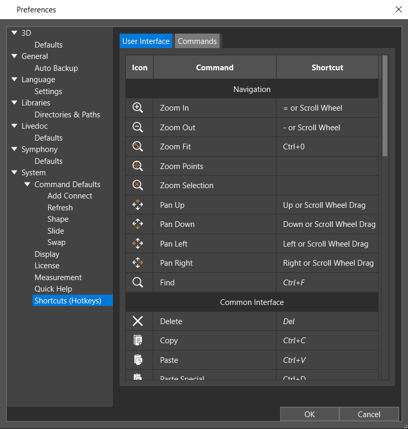Image resolution: width=408 pixels, height=429 pixels.
Task: Select Defaults under Symphony
Action: (49, 161)
